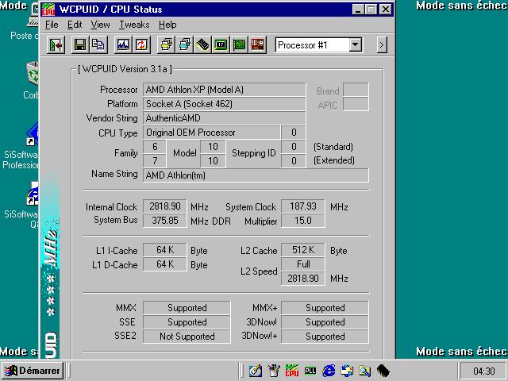Open the View menu
Screen dimensions: 508x381
pyautogui.click(x=100, y=25)
